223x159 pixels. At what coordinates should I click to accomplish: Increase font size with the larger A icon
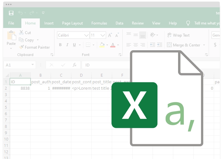[110, 35]
